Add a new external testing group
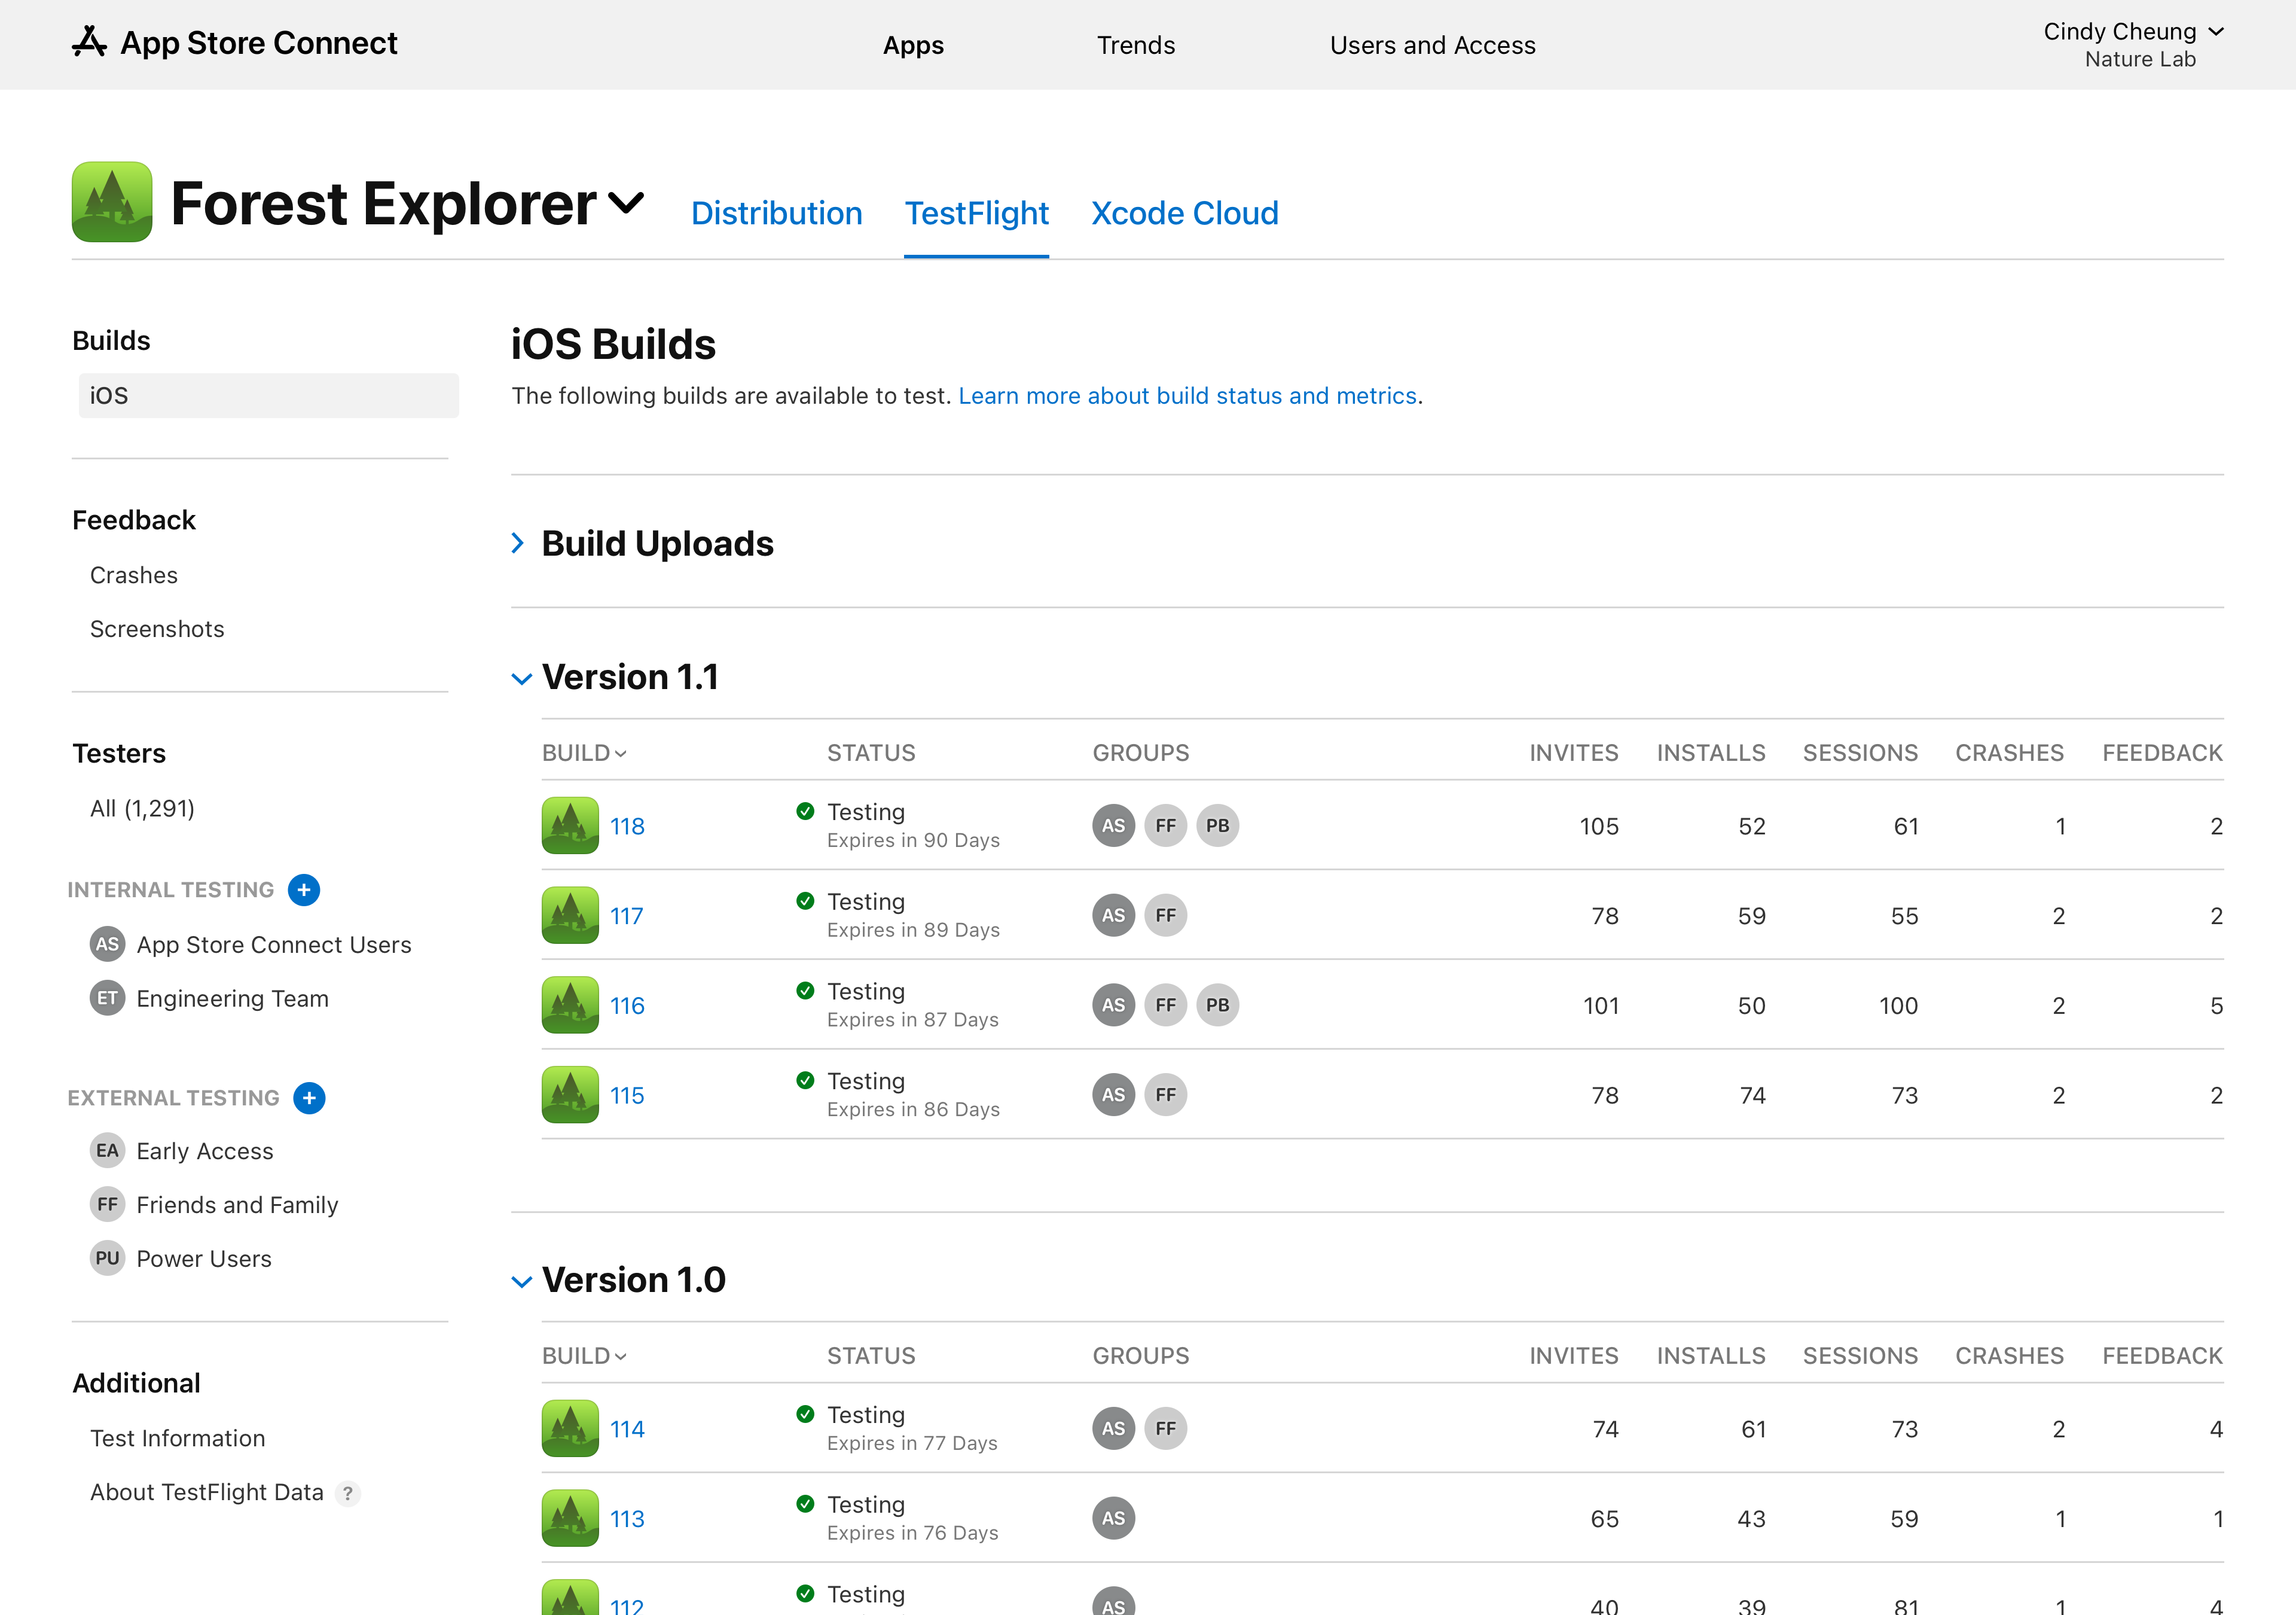Image resolution: width=2296 pixels, height=1615 pixels. click(309, 1098)
